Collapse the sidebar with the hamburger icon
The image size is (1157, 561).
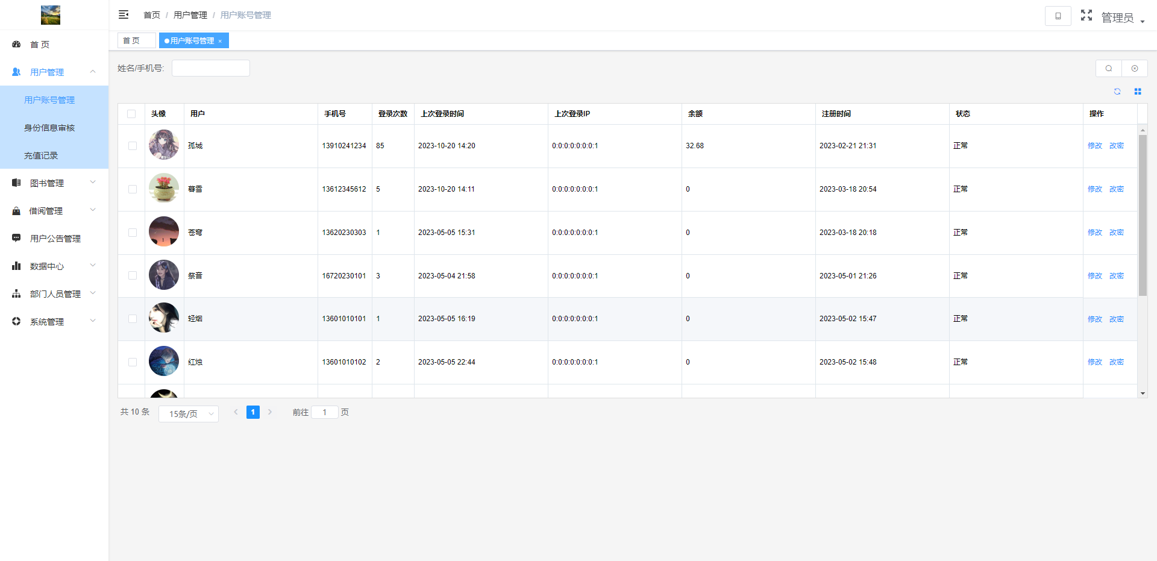click(124, 14)
